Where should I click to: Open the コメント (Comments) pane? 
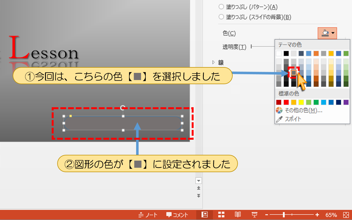click(177, 215)
